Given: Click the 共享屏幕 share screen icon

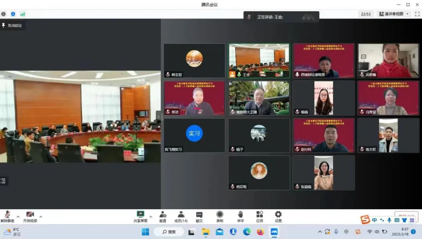Looking at the screenshot, I should point(140,215).
